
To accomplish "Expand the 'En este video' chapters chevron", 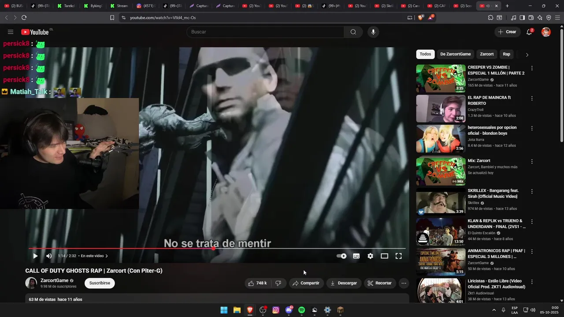I will 107,256.
